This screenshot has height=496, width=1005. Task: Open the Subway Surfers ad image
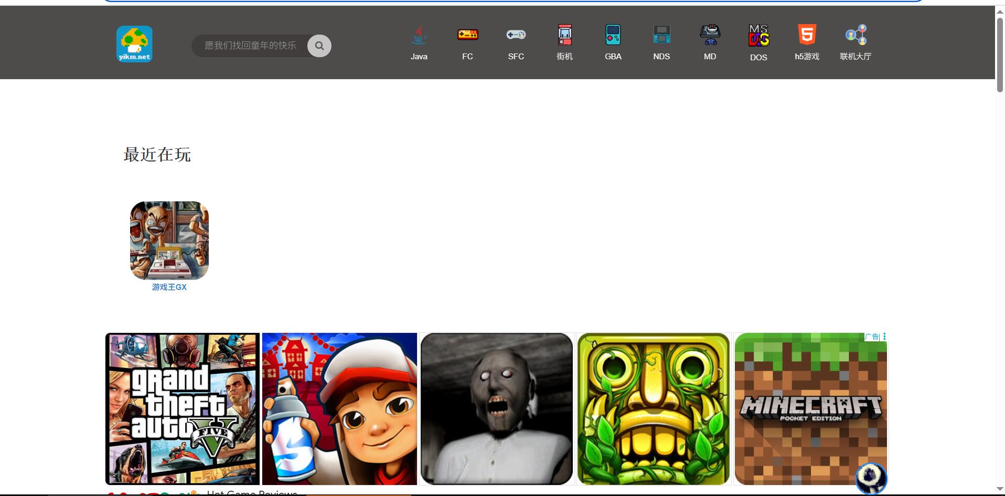point(339,409)
